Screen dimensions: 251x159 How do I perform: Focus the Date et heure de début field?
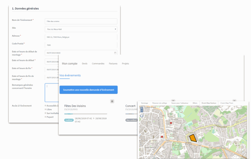pyautogui.click(x=52, y=62)
